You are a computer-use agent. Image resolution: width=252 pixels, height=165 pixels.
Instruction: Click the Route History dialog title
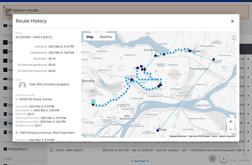tap(31, 21)
